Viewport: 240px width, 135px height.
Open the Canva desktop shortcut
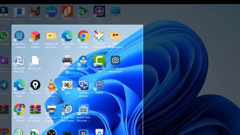pos(51,11)
